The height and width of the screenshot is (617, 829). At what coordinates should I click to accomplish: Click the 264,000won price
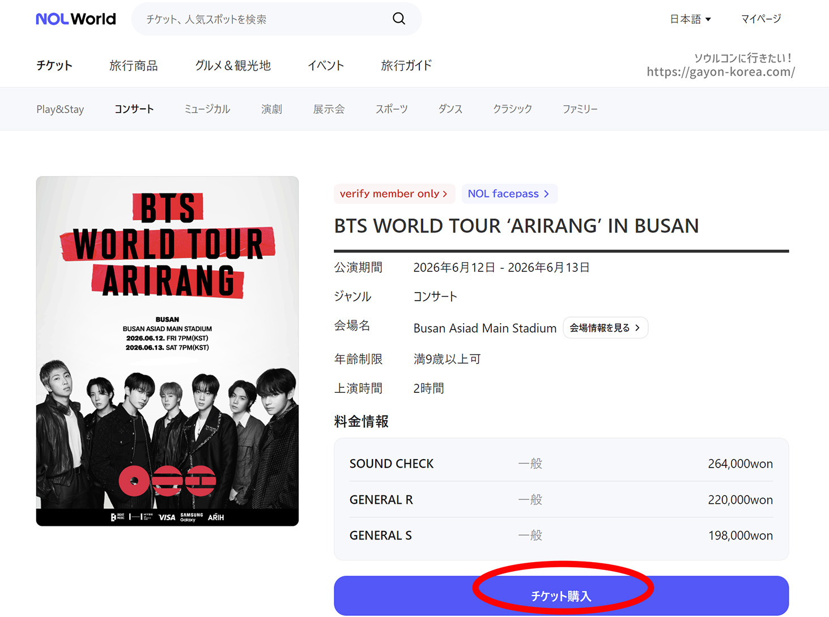[x=740, y=464]
